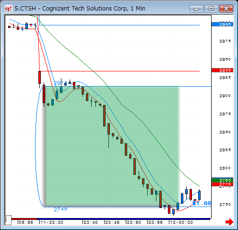Click the 2850 price axis label
The image size is (238, 230).
[x=225, y=132]
